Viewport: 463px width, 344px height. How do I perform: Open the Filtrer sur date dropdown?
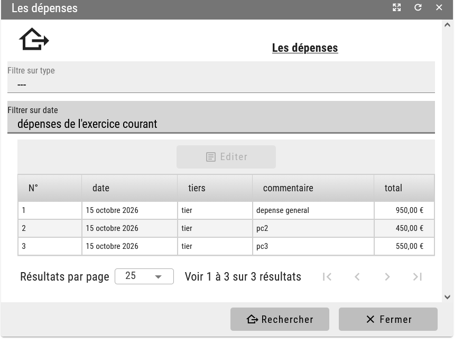click(221, 117)
